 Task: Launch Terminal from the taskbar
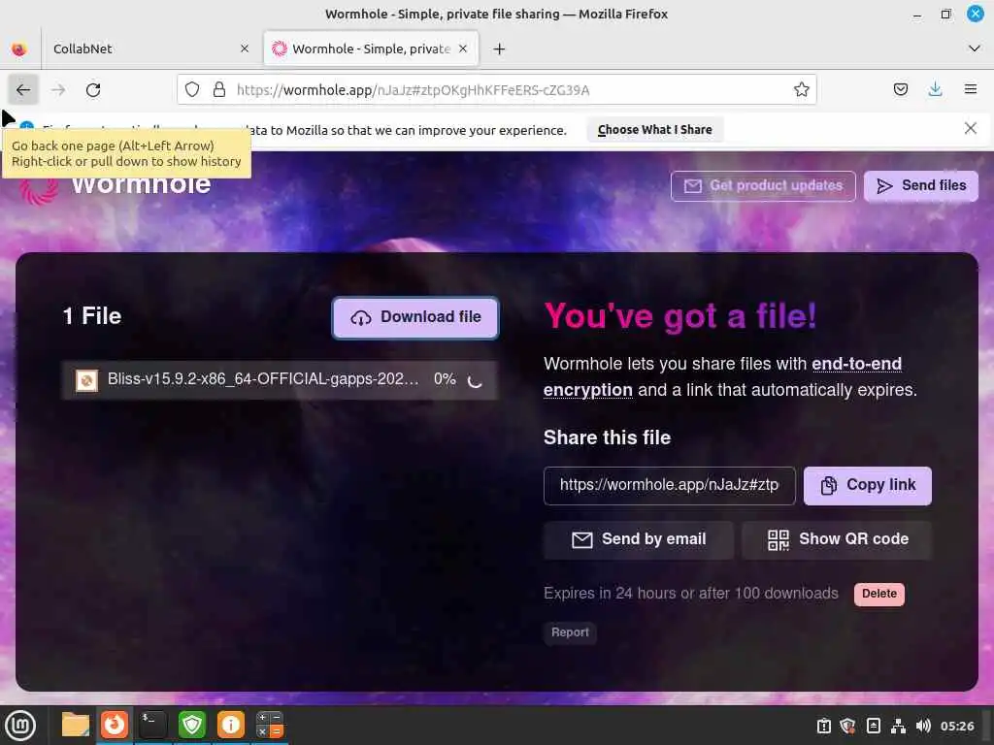153,725
